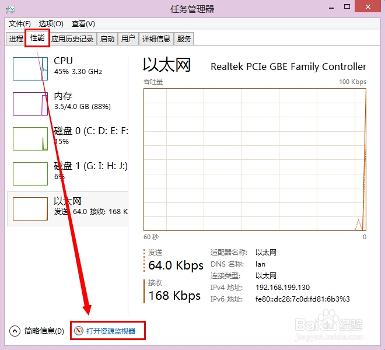Click the 64.0 Kbps send value
385x350 pixels.
[176, 265]
